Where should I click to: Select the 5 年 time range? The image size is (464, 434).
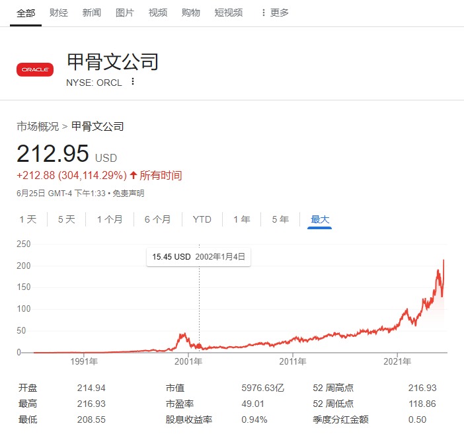pyautogui.click(x=280, y=219)
